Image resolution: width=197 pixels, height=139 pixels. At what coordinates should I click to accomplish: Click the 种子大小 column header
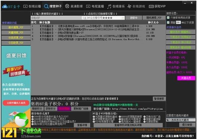pos(153,23)
